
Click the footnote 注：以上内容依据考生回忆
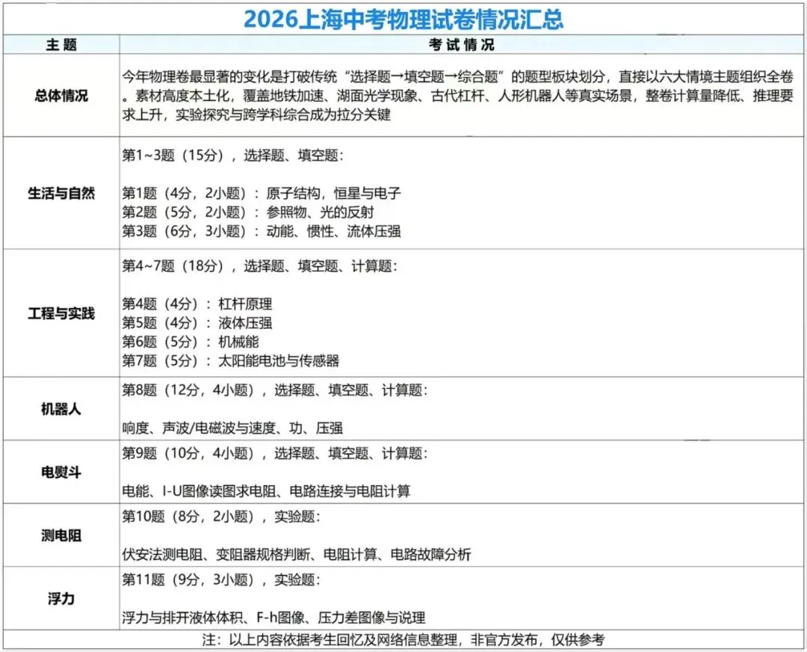[x=403, y=640]
